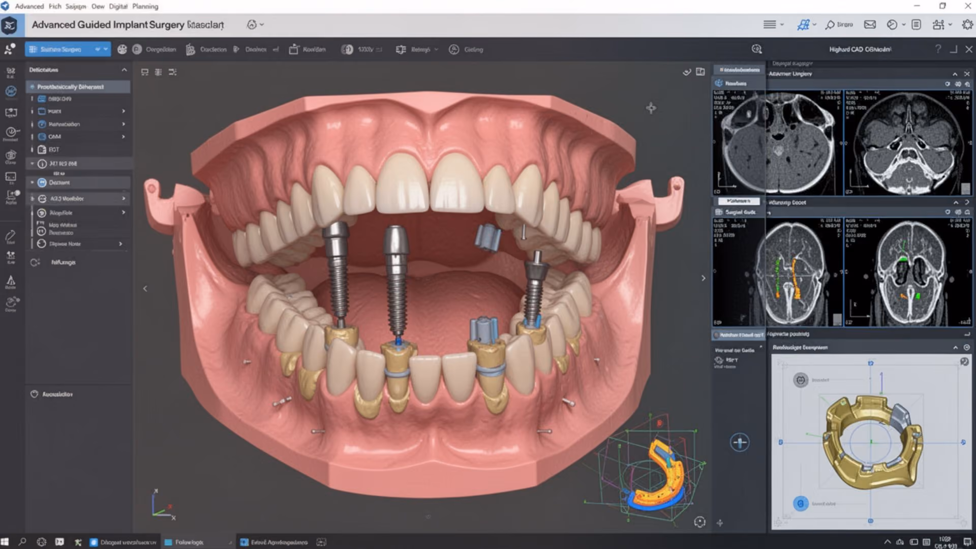This screenshot has height=549, width=976.
Task: Expand the Sipese Hone row chevron
Action: 120,244
